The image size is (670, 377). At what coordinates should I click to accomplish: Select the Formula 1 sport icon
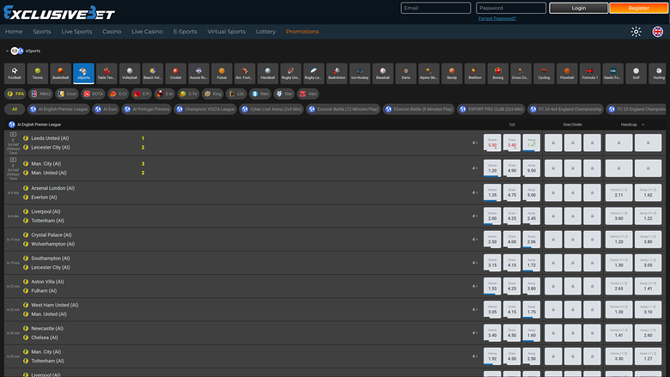click(589, 73)
